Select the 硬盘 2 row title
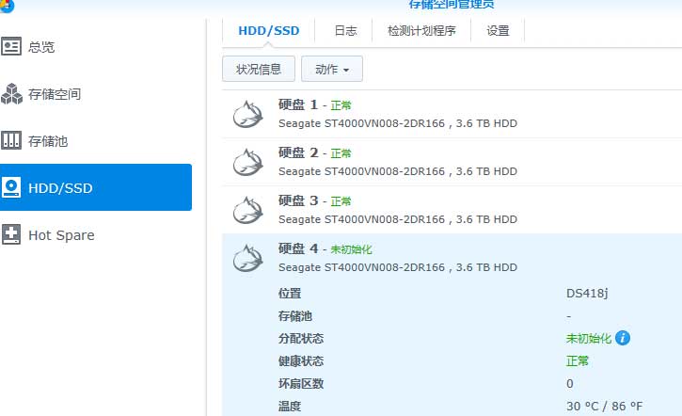 298,152
